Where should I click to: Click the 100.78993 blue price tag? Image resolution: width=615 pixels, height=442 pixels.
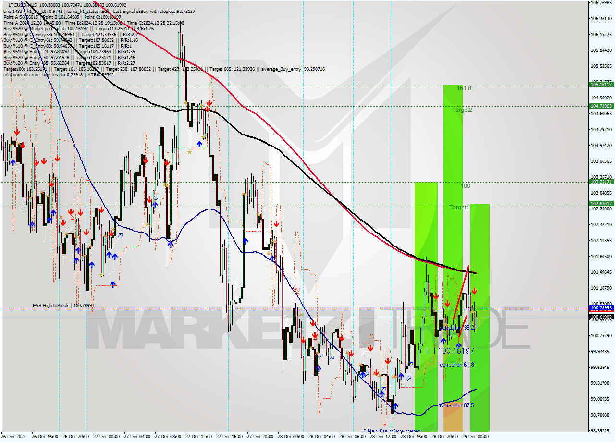pos(601,308)
